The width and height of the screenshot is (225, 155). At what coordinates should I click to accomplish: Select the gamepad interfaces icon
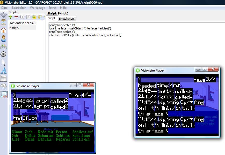point(3,47)
